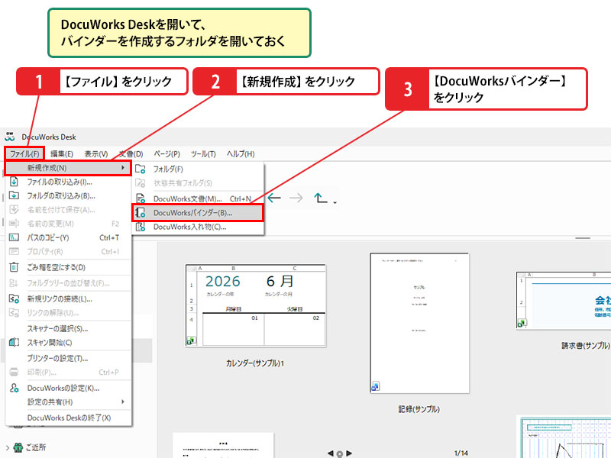Go to the next page of the thumbnail

349,453
